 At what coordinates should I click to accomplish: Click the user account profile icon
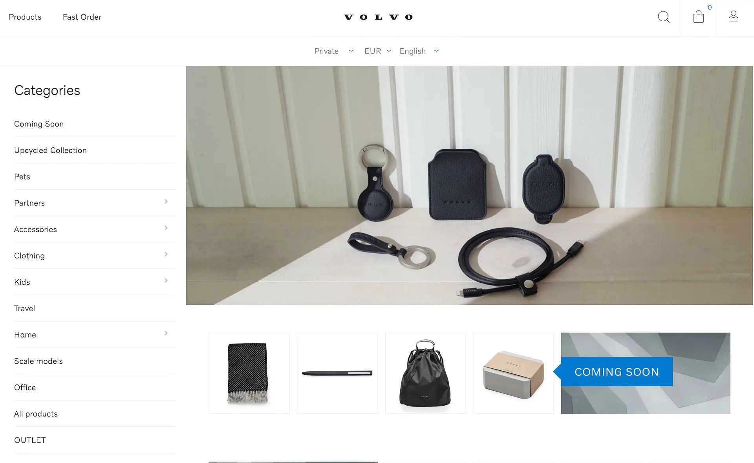[x=734, y=16]
